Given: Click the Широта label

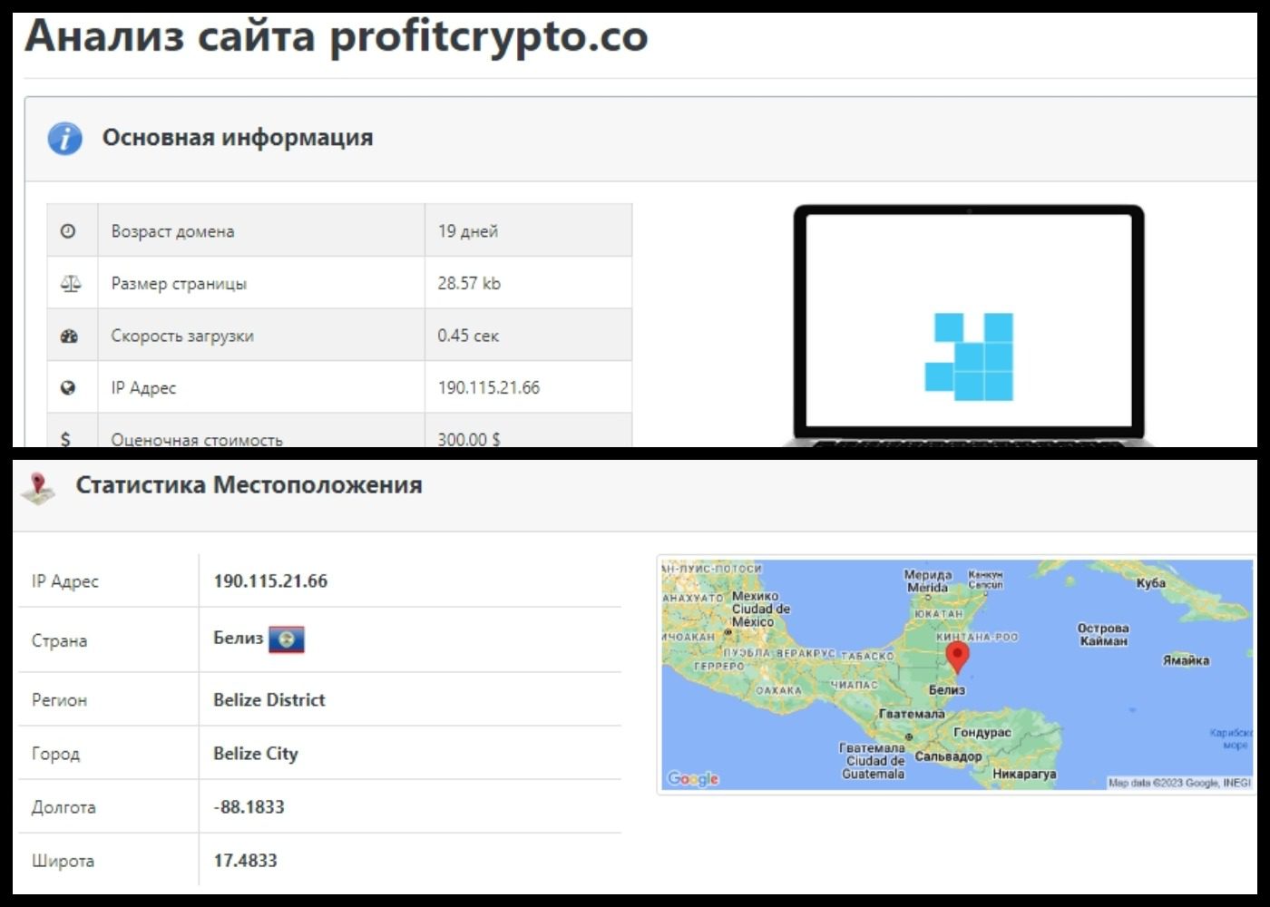Looking at the screenshot, I should coord(63,861).
